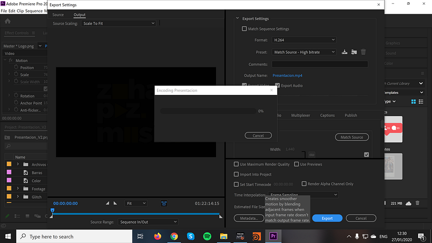Image resolution: width=432 pixels, height=243 pixels.
Task: Open the Source Scaling dropdown
Action: point(119,23)
